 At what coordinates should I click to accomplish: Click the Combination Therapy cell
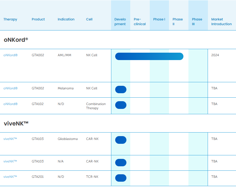(x=96, y=106)
